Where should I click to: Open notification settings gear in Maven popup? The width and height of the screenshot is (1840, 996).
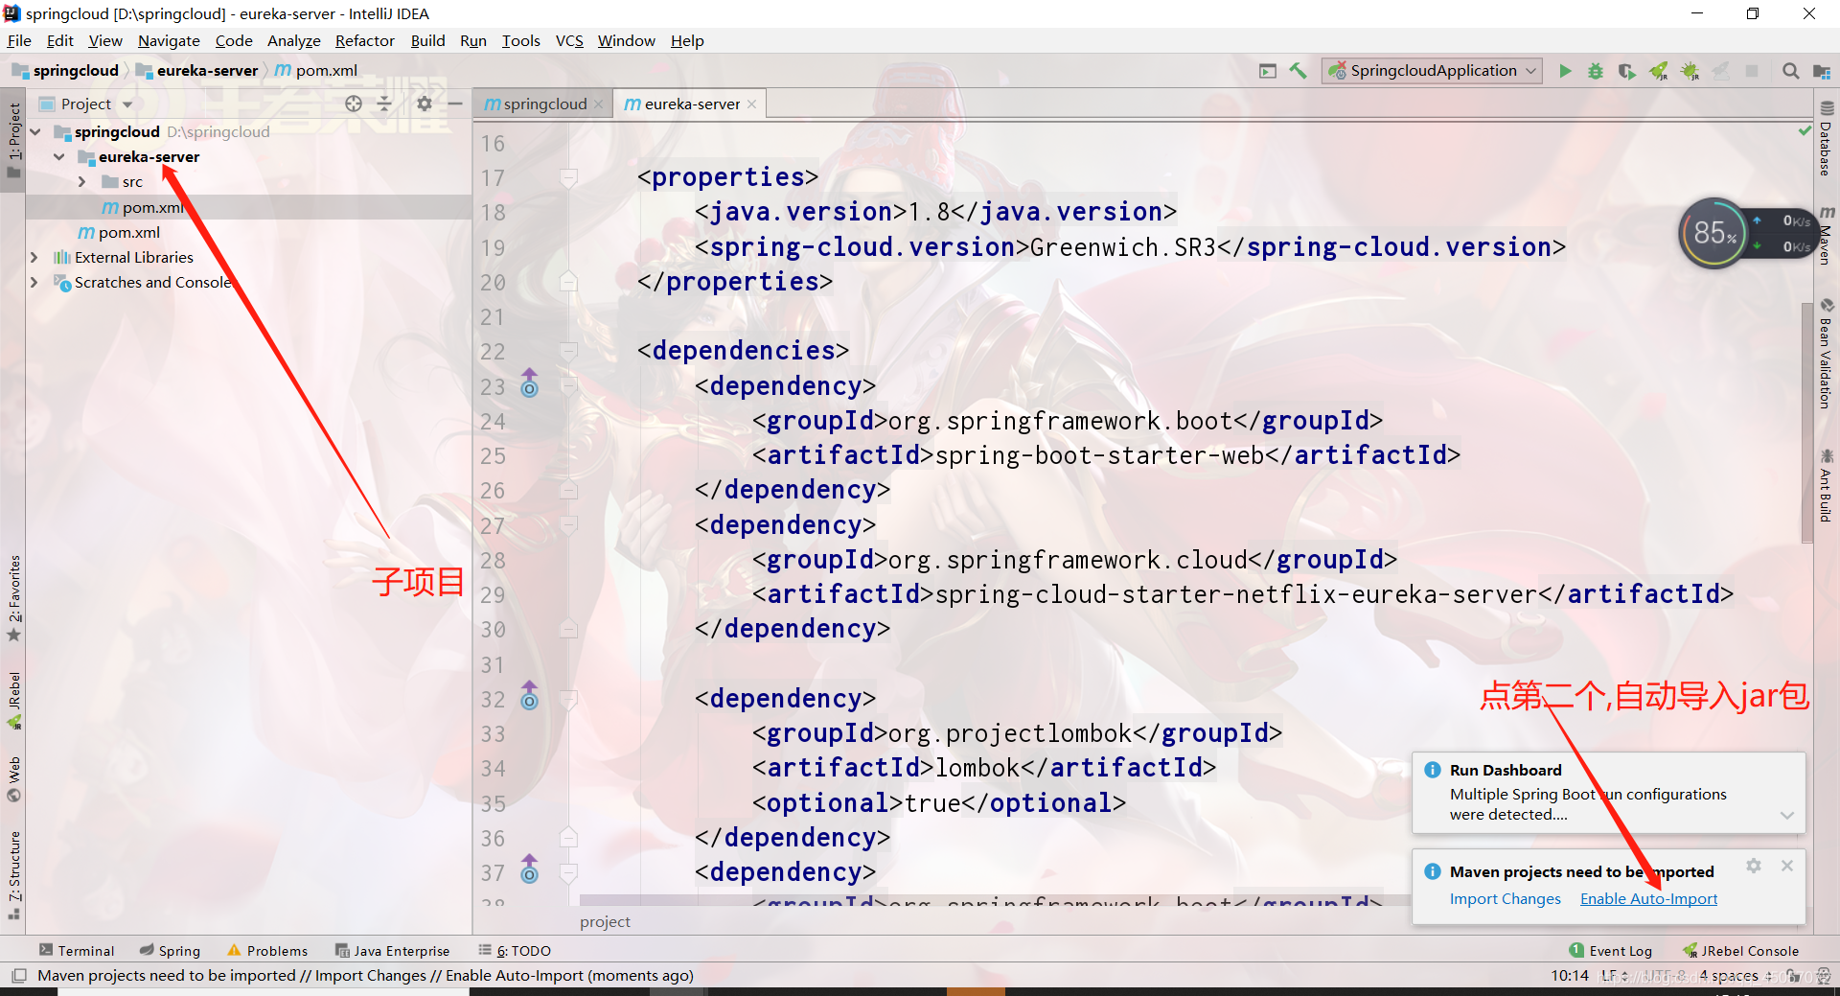pyautogui.click(x=1754, y=866)
